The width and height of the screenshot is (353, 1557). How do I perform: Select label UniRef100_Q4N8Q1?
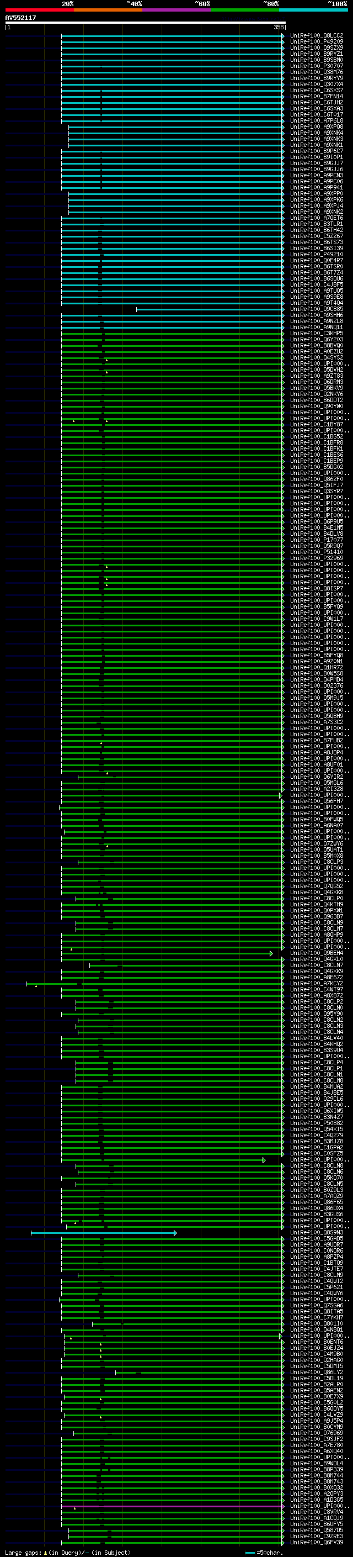coord(317,1330)
